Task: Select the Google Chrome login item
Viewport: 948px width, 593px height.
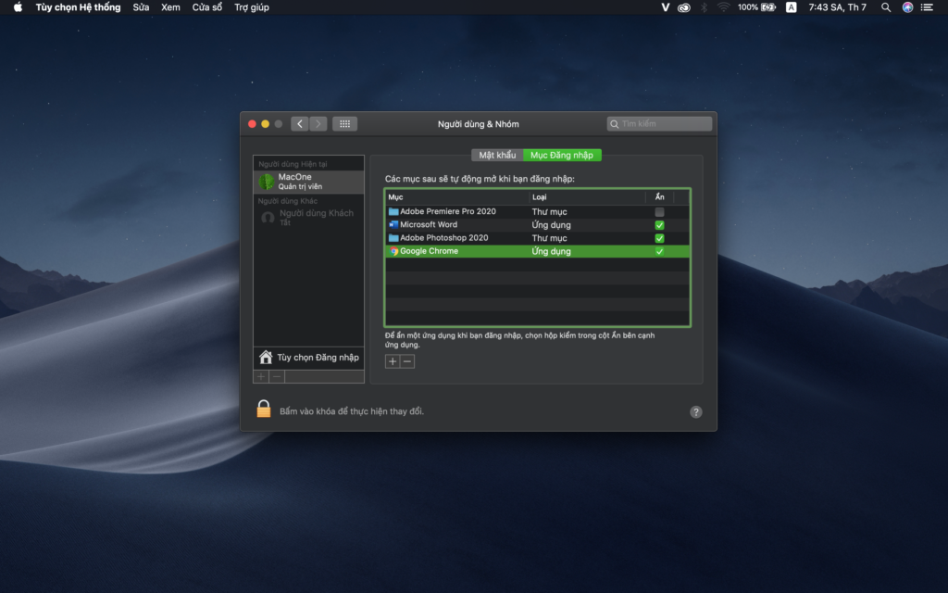Action: [538, 252]
